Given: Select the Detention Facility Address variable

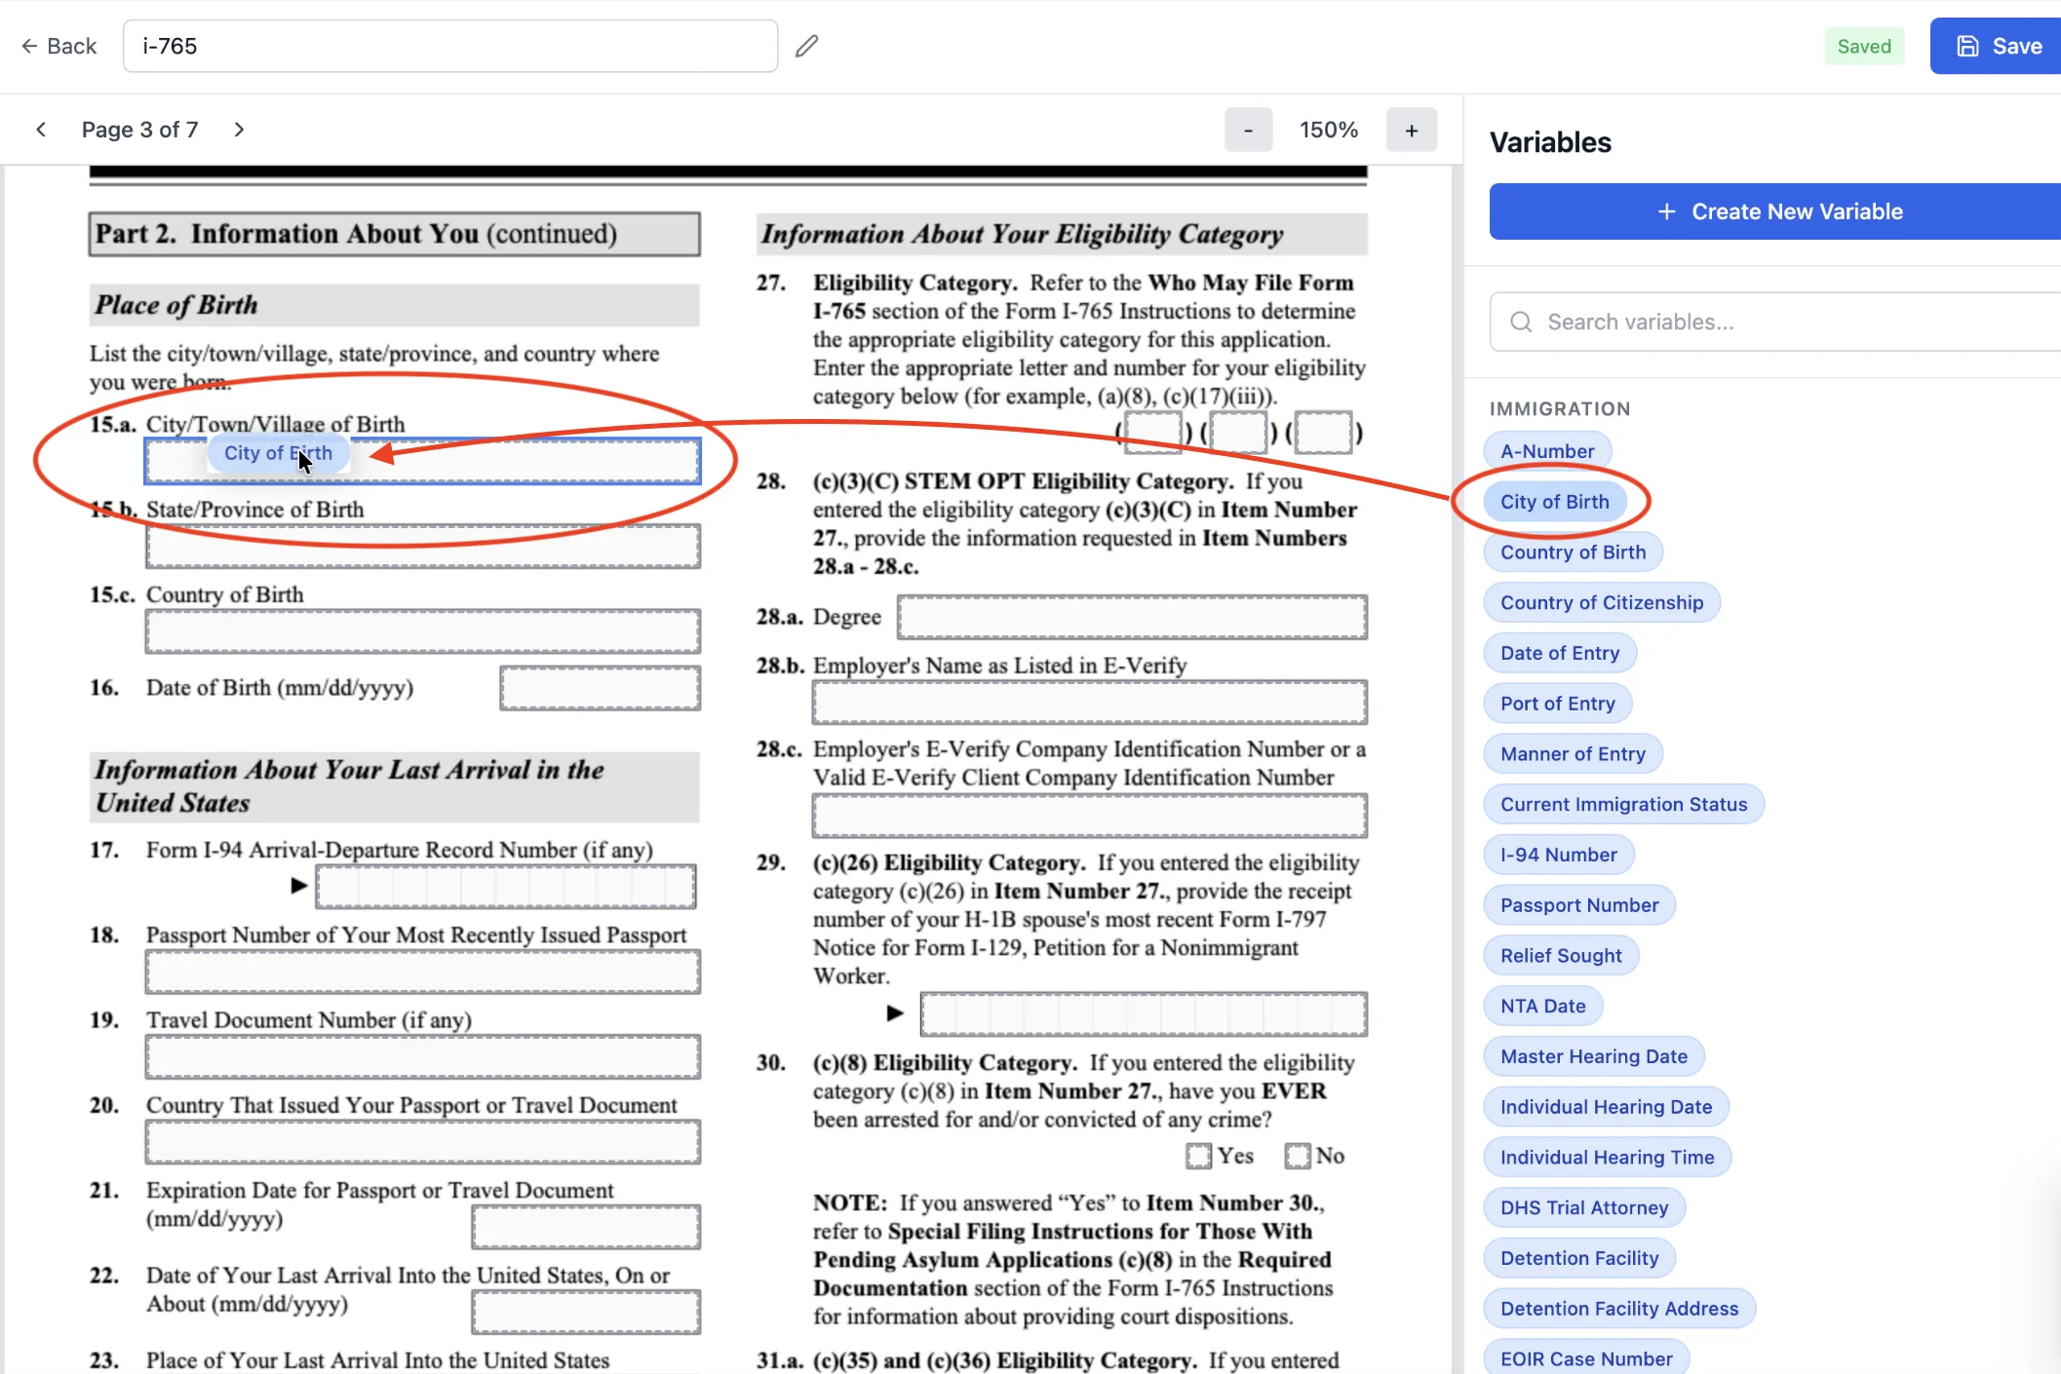Looking at the screenshot, I should coord(1618,1309).
